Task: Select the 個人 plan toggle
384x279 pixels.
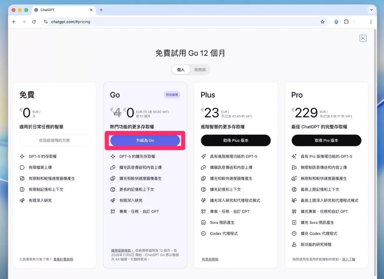Action: click(x=181, y=70)
